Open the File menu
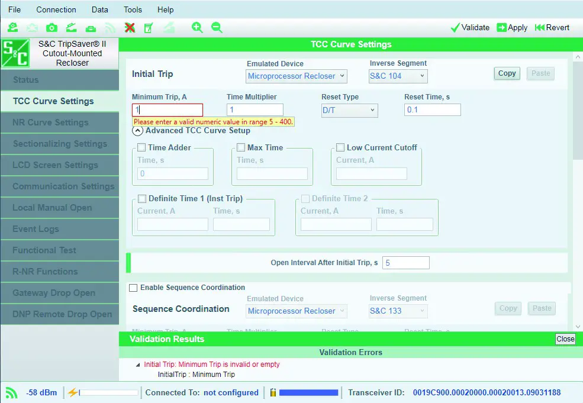Image resolution: width=583 pixels, height=403 pixels. click(14, 9)
